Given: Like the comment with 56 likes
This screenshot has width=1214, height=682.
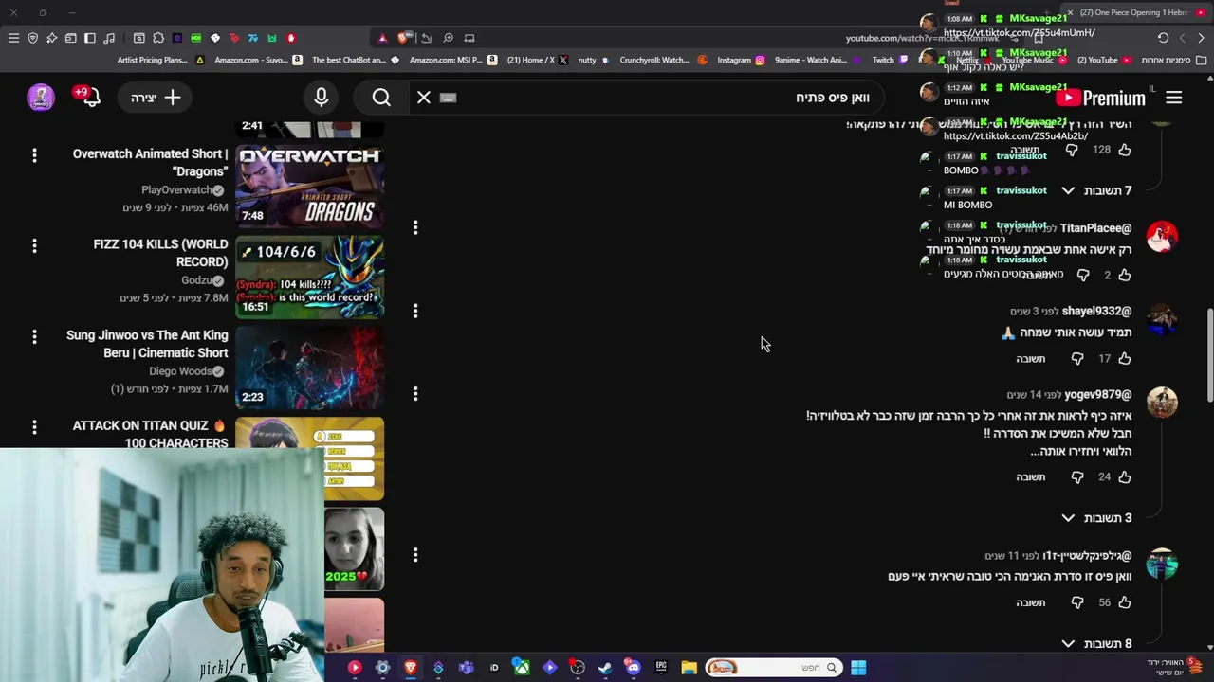Looking at the screenshot, I should click(1124, 602).
